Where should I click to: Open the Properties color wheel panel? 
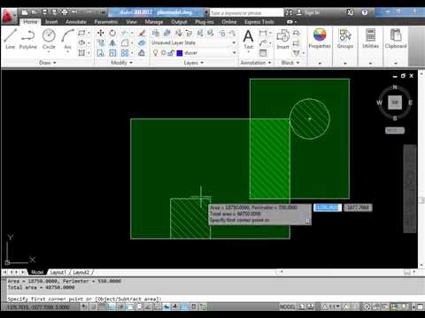(x=320, y=38)
